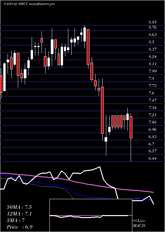Click the MACD inset chart panel
This screenshot has height=232, width=165.
click(91, 215)
